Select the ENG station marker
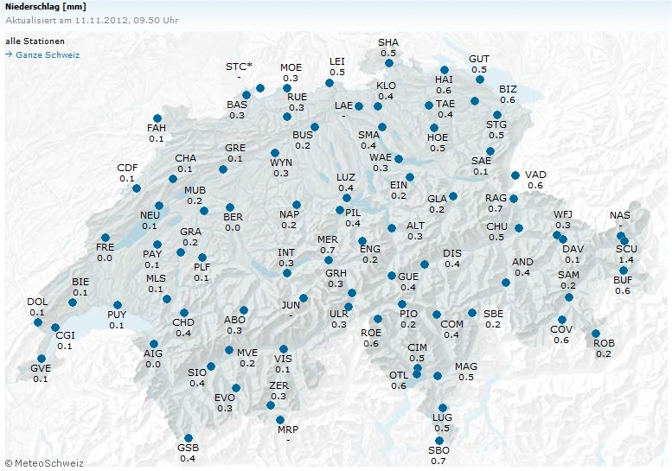 [362, 241]
